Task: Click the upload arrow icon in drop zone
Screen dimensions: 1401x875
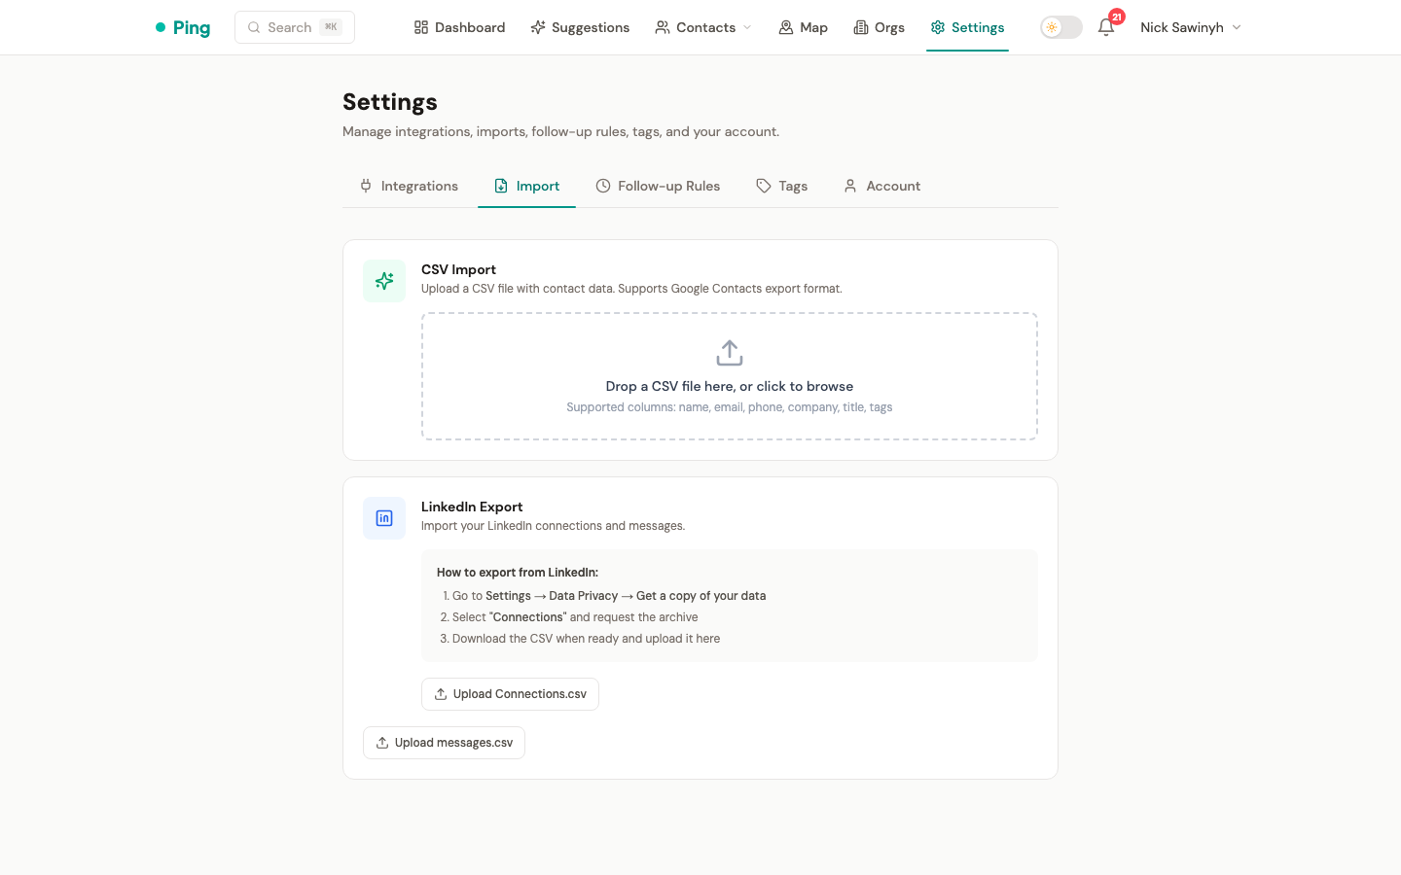Action: click(x=730, y=353)
